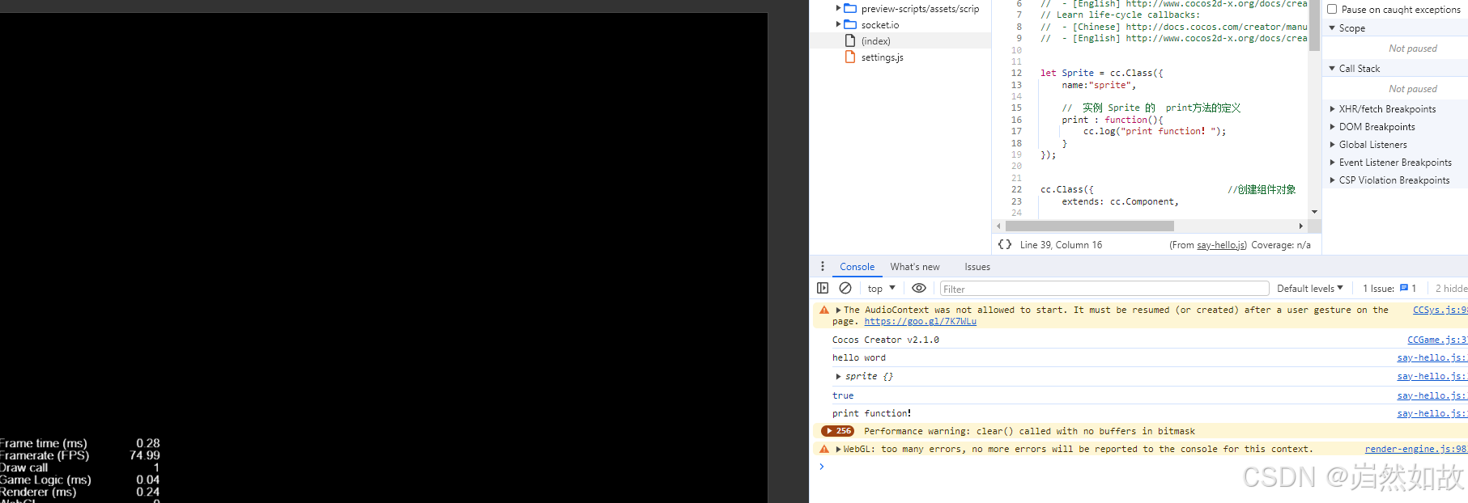Click line number 16 in gutter
1468x503 pixels.
pos(1016,120)
